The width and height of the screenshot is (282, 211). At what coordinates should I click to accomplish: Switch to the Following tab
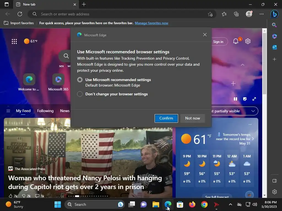click(45, 111)
